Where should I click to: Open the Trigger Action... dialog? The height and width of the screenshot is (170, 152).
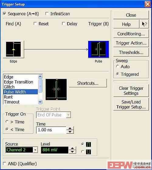131,43
